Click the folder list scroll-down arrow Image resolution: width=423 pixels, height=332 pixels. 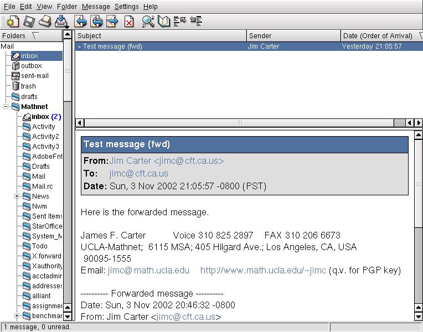(68, 317)
